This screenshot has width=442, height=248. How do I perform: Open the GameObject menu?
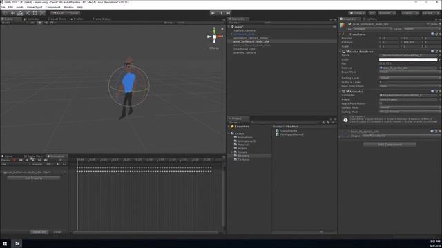click(x=35, y=7)
